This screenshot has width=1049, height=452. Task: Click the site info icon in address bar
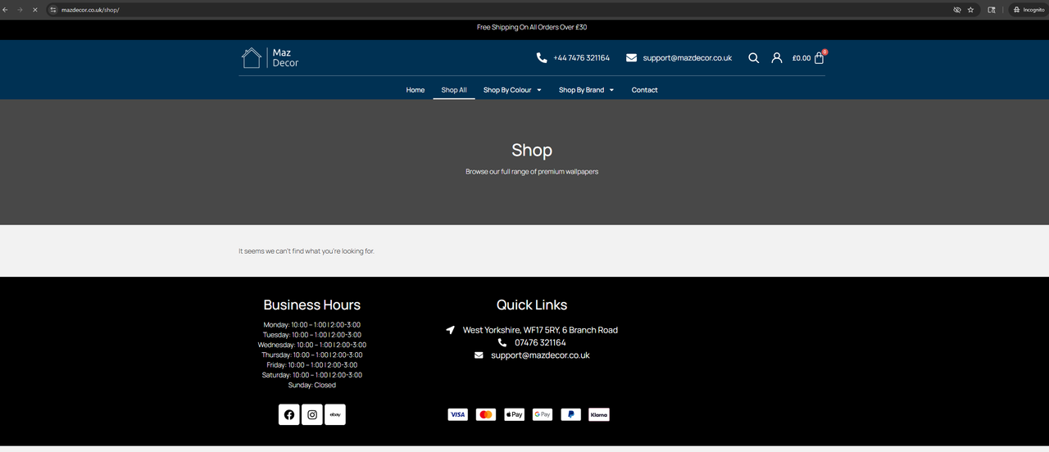[53, 10]
